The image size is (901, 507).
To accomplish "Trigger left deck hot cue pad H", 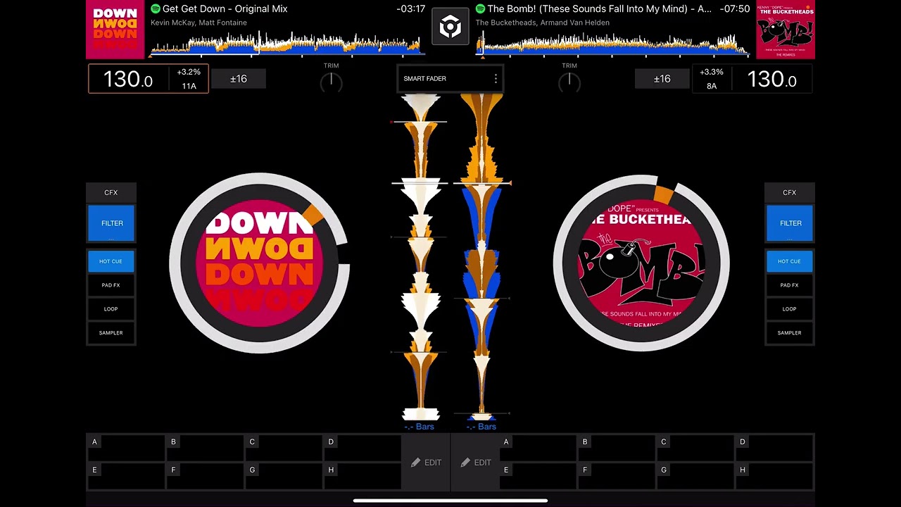I will [363, 476].
